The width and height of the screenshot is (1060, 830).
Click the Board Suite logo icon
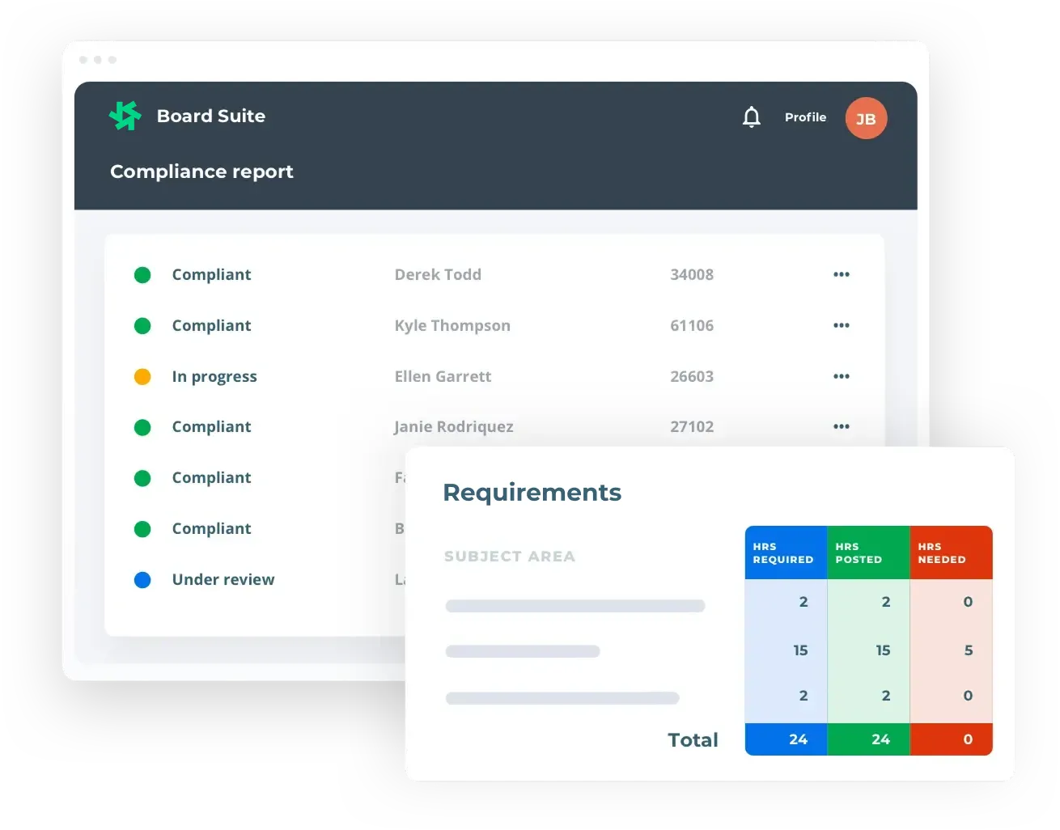[x=125, y=116]
